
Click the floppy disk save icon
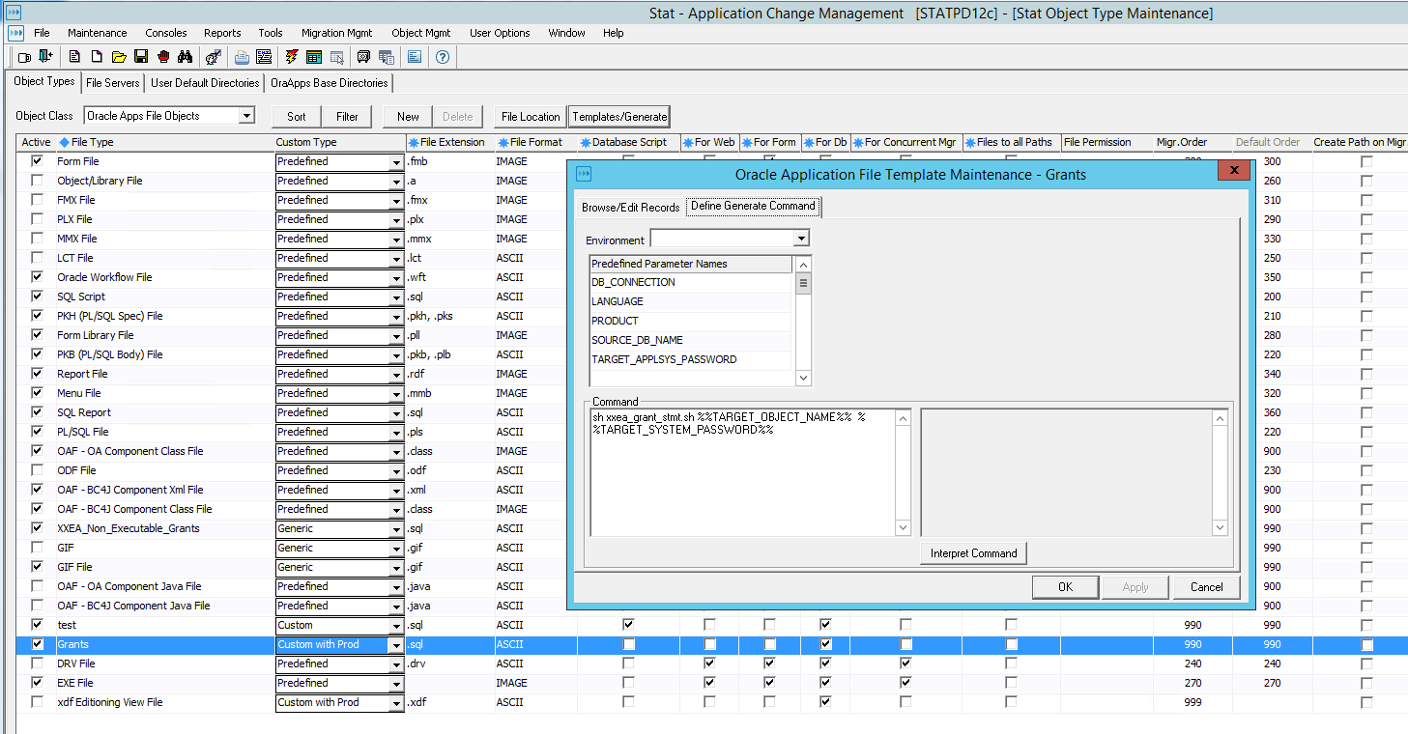pyautogui.click(x=141, y=57)
